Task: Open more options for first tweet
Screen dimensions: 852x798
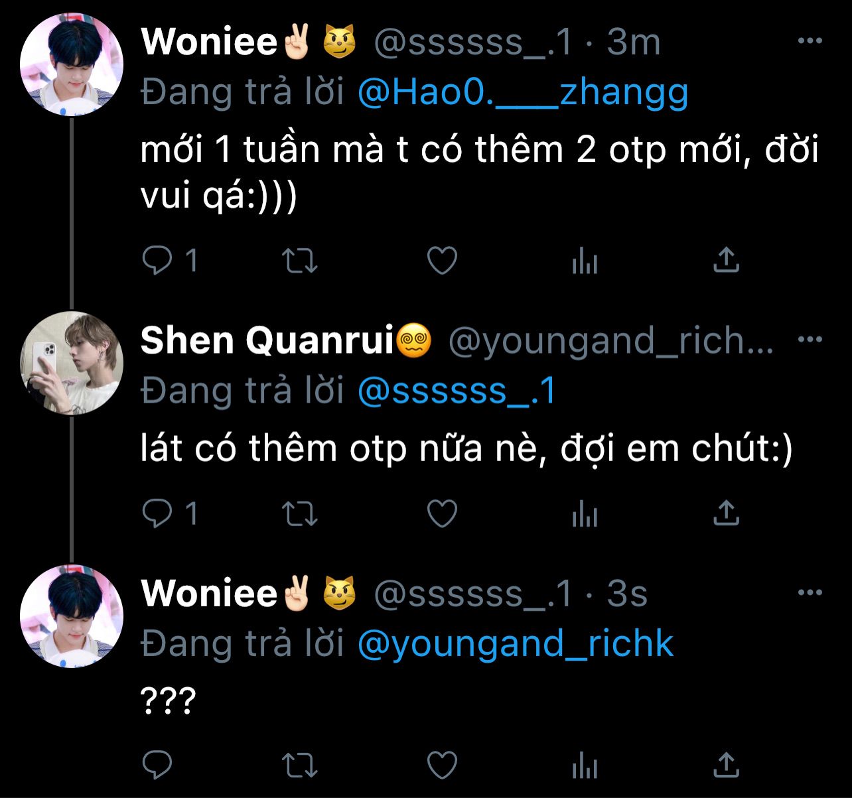Action: coord(810,41)
